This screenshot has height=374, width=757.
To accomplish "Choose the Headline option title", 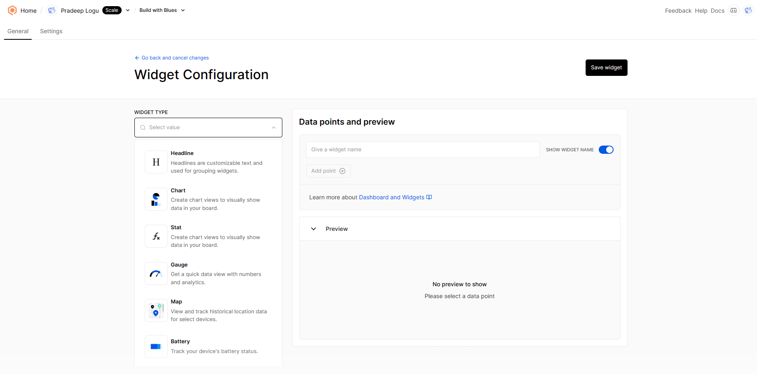I will tap(182, 153).
